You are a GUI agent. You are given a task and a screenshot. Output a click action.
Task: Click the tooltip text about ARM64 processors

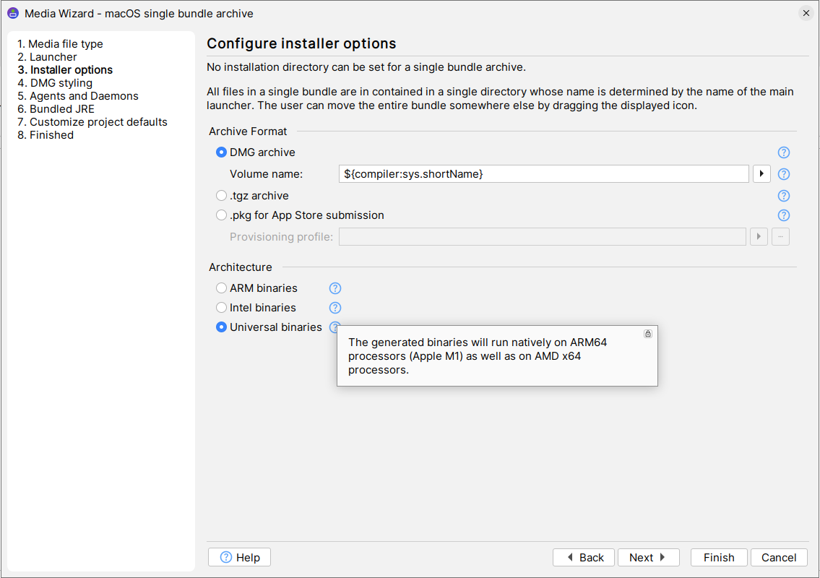tap(478, 356)
